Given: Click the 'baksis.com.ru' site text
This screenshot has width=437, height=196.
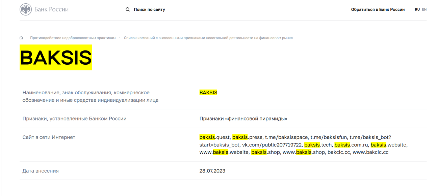Looking at the screenshot, I should pyautogui.click(x=351, y=145).
